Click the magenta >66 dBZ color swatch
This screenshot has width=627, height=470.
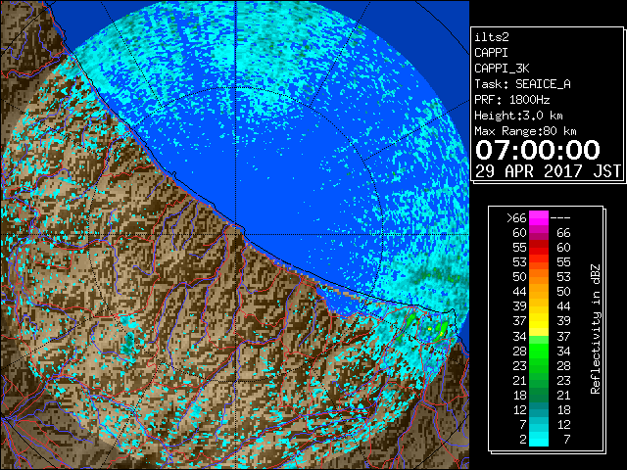click(539, 218)
